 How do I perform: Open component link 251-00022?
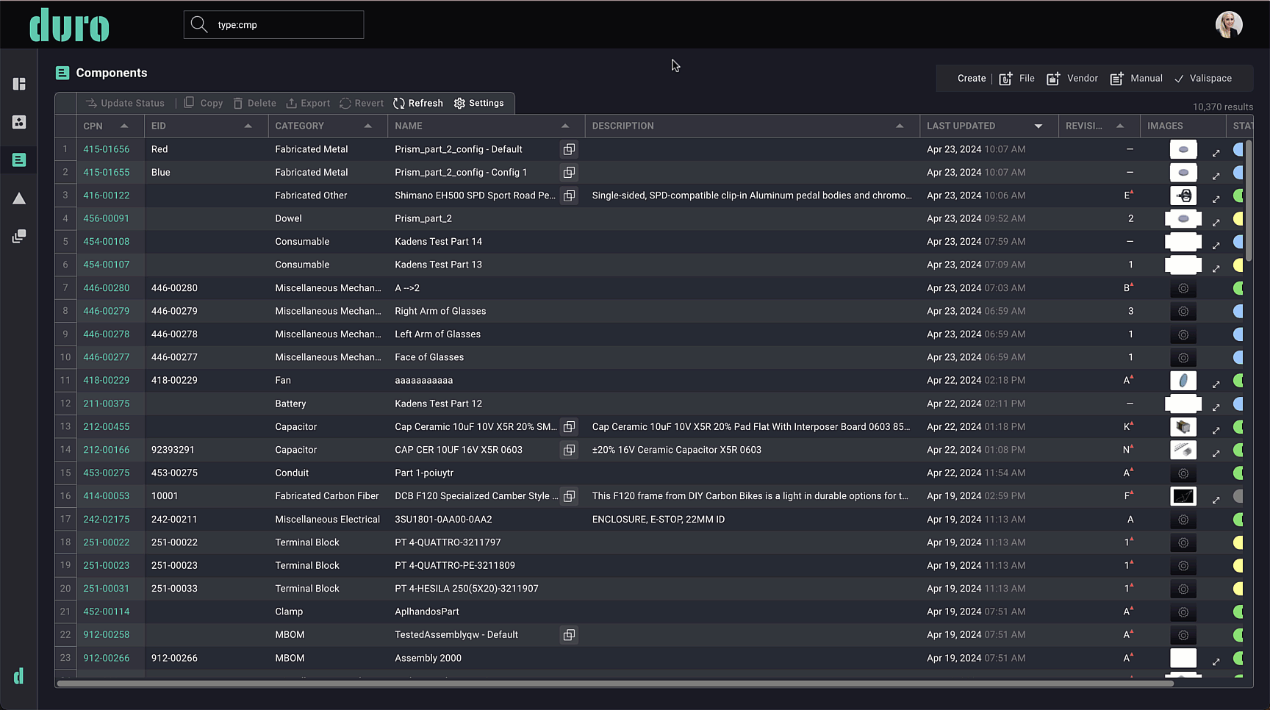(x=107, y=542)
